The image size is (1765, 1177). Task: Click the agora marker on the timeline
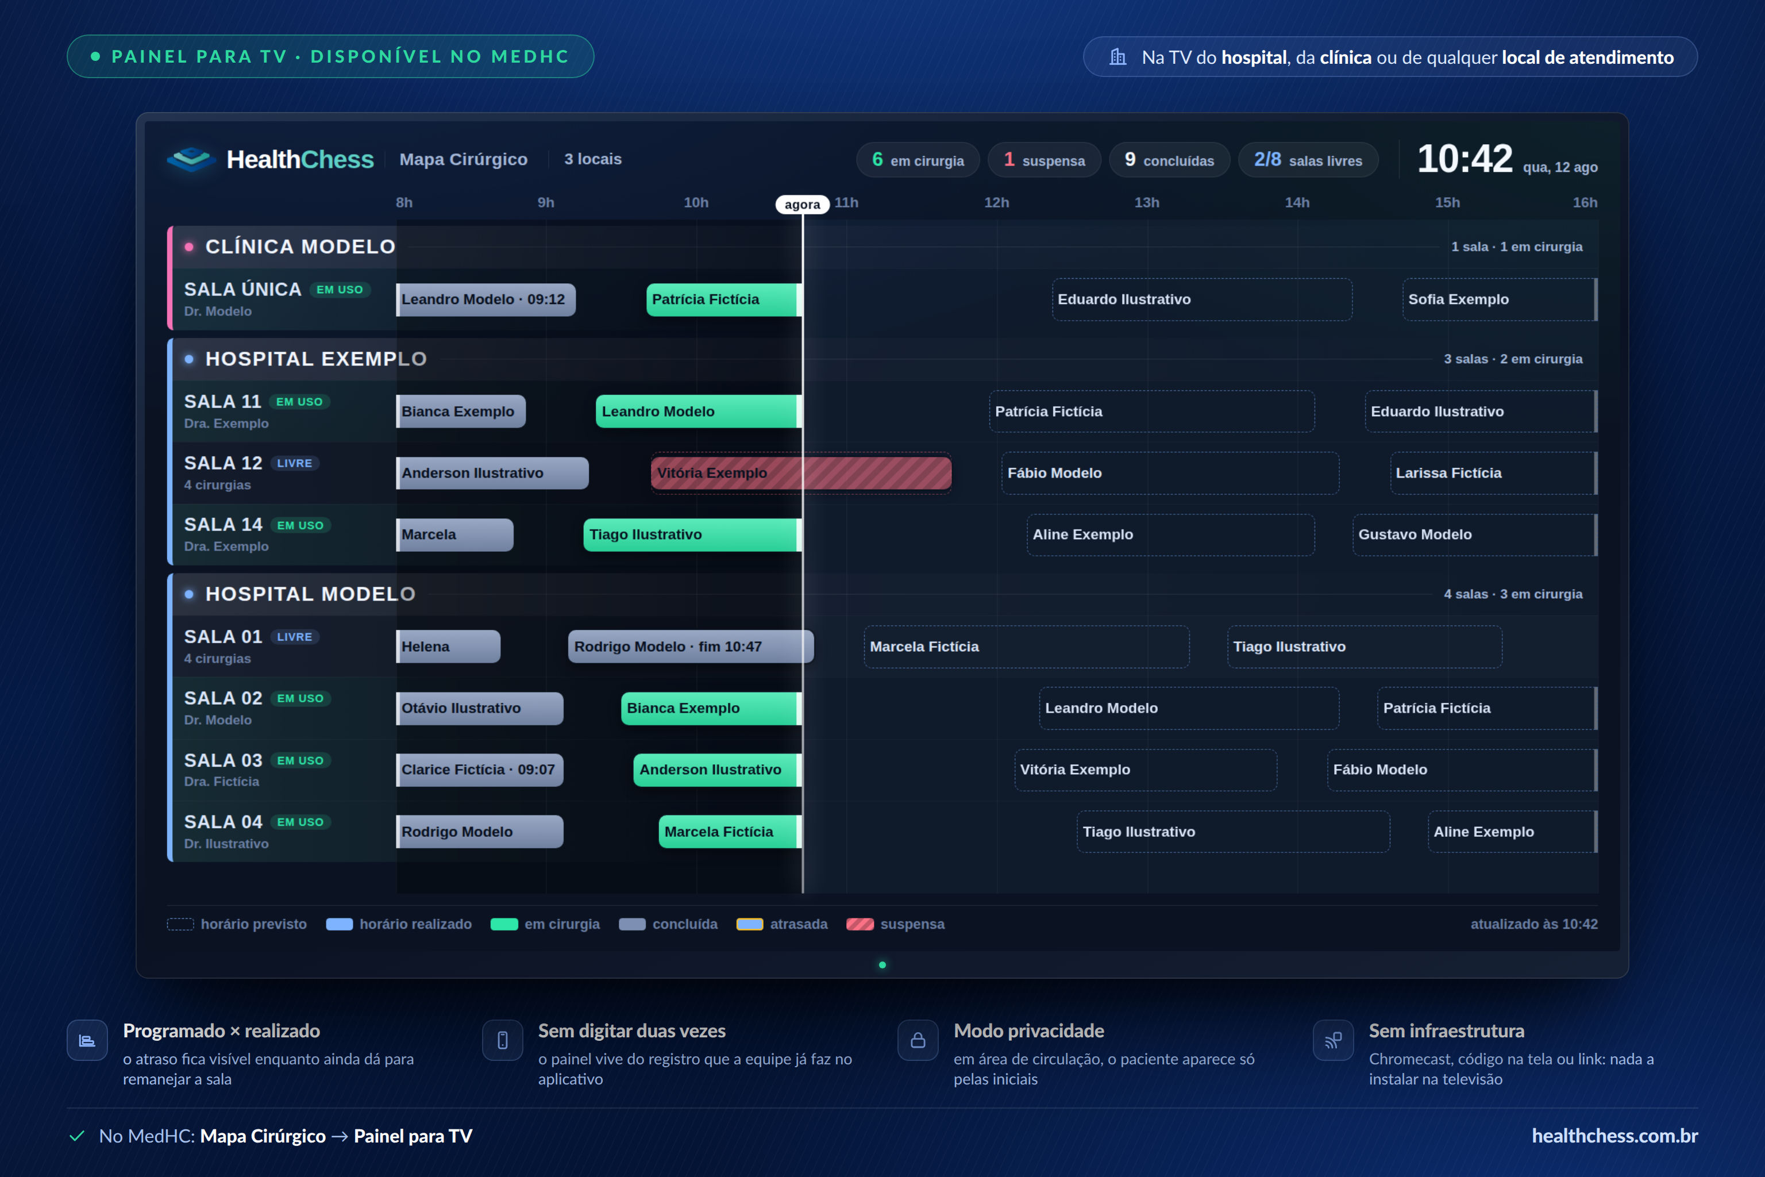click(x=802, y=204)
